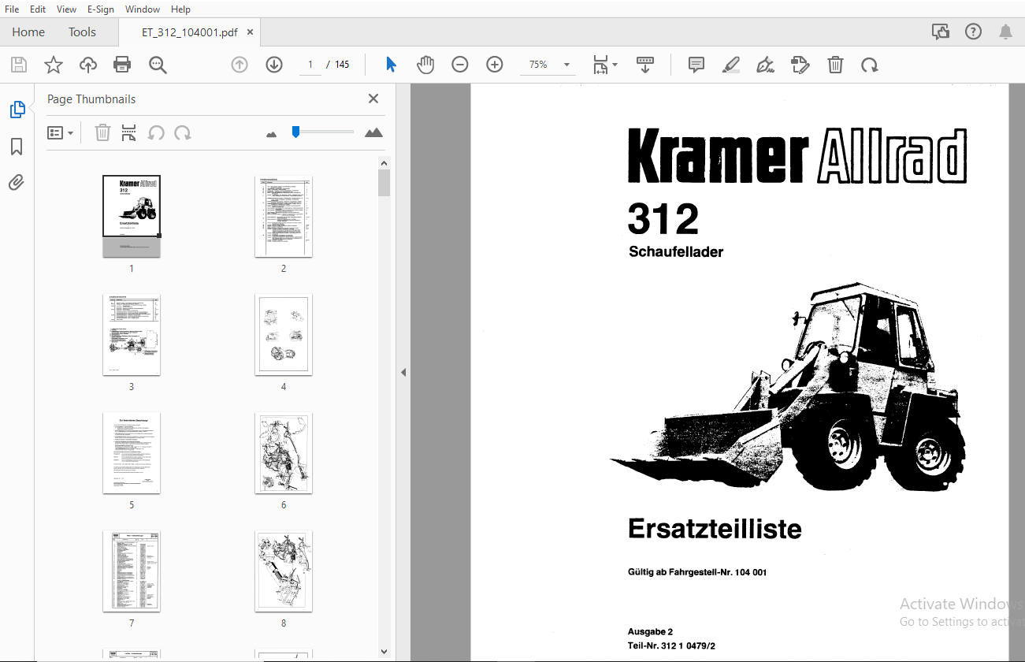
Task: Open the E-Sign menu
Action: coord(101,9)
